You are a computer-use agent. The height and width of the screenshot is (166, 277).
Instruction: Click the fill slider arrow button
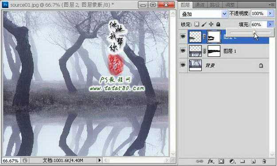coord(270,24)
